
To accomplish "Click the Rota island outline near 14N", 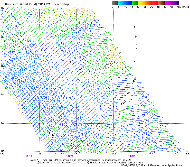I will point(129,93).
